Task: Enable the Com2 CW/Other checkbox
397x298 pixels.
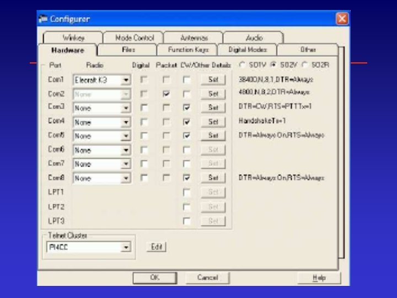Action: click(x=186, y=94)
